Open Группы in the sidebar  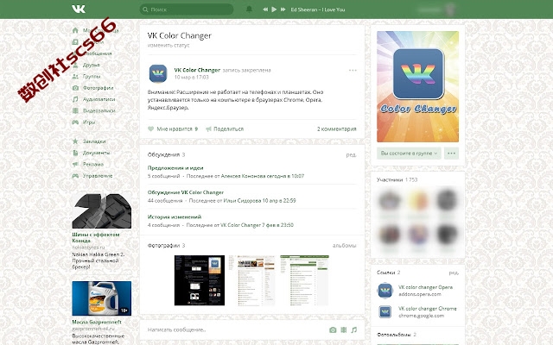92,76
